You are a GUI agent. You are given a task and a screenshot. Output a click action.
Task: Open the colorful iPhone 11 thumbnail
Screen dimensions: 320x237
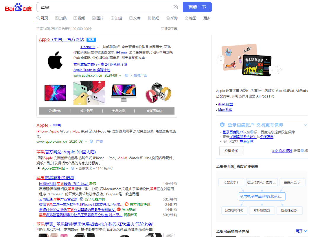click(x=89, y=92)
